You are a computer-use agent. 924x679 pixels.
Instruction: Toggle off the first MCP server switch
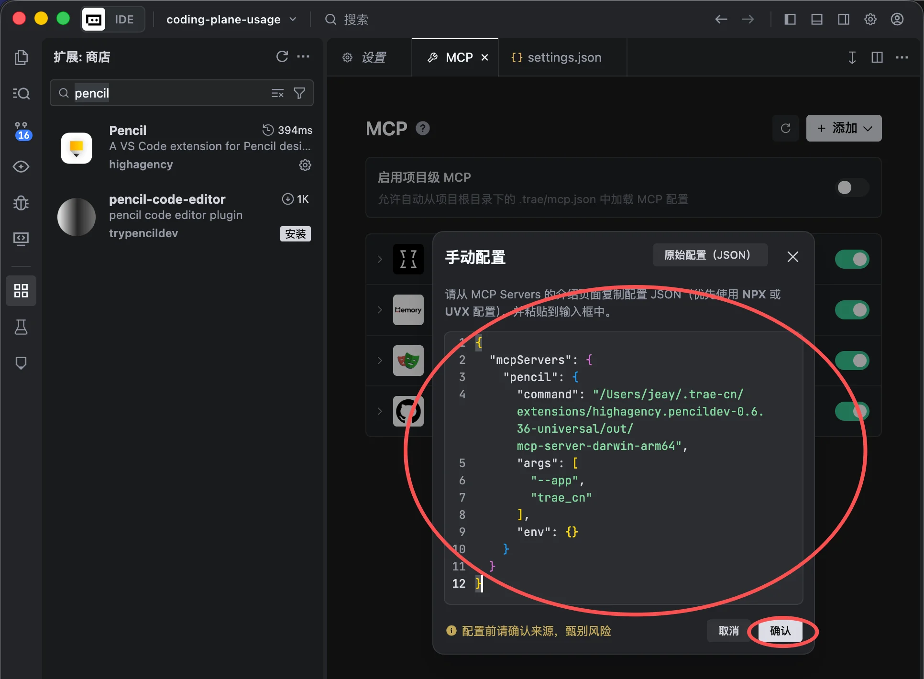coord(851,259)
